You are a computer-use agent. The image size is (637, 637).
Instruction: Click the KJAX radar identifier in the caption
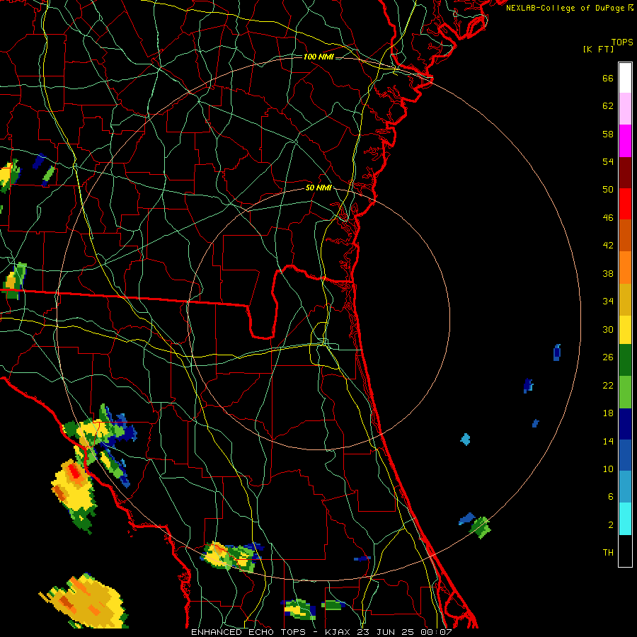coord(338,632)
